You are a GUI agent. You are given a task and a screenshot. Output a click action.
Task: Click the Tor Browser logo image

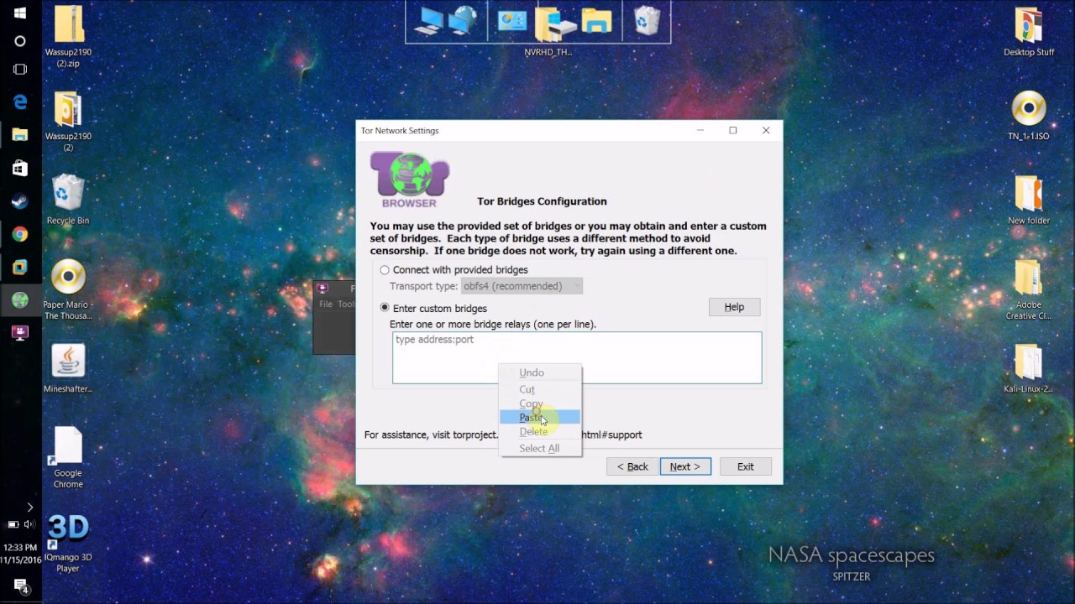click(x=410, y=180)
